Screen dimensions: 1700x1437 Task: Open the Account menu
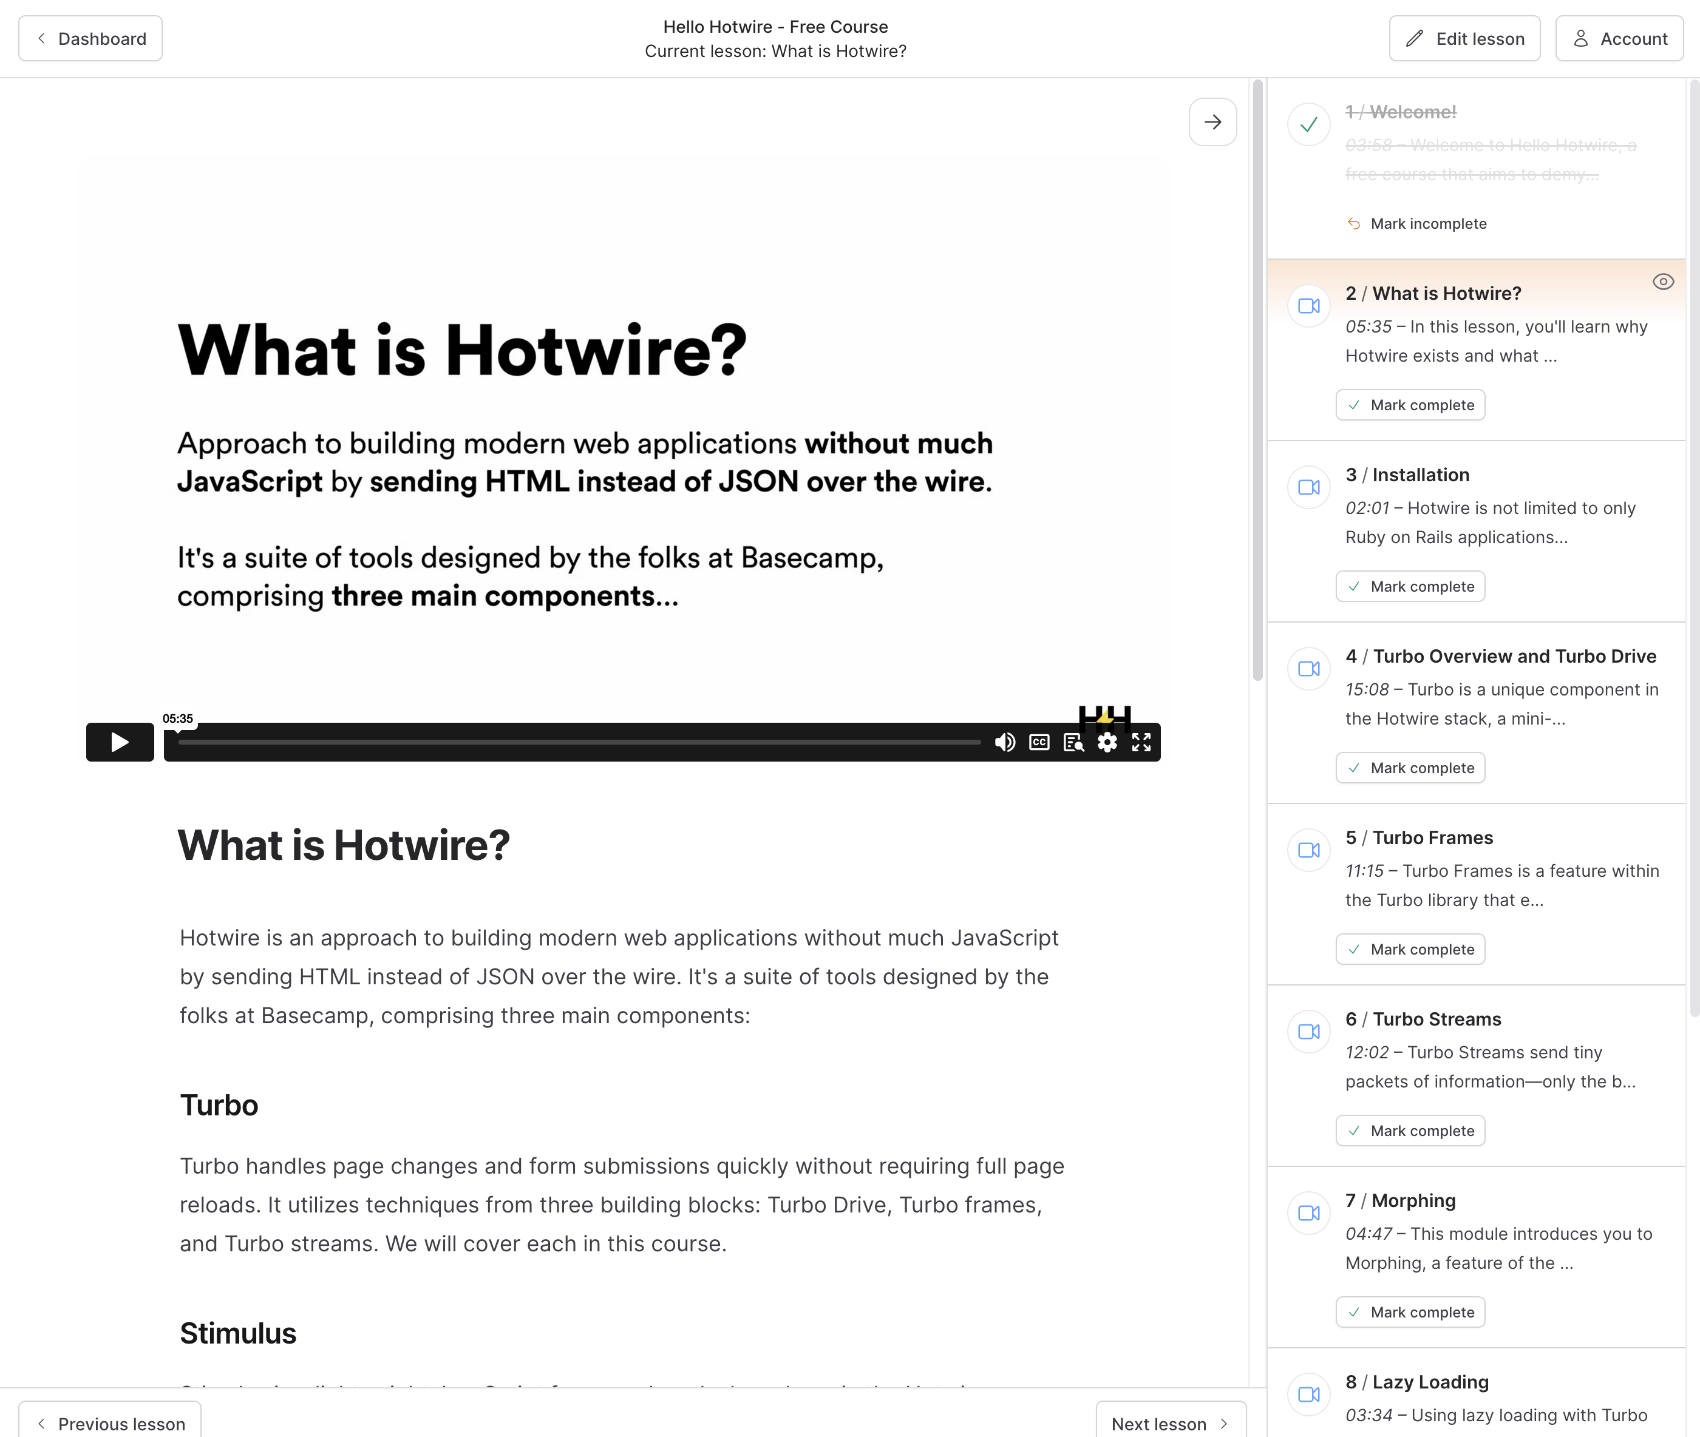tap(1619, 38)
